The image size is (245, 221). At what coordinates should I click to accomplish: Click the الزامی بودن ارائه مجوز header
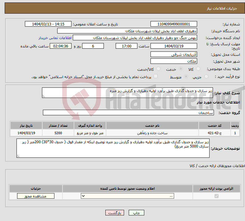(216, 188)
